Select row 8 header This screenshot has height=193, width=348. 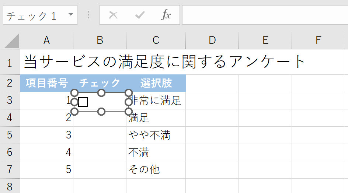pos(10,186)
